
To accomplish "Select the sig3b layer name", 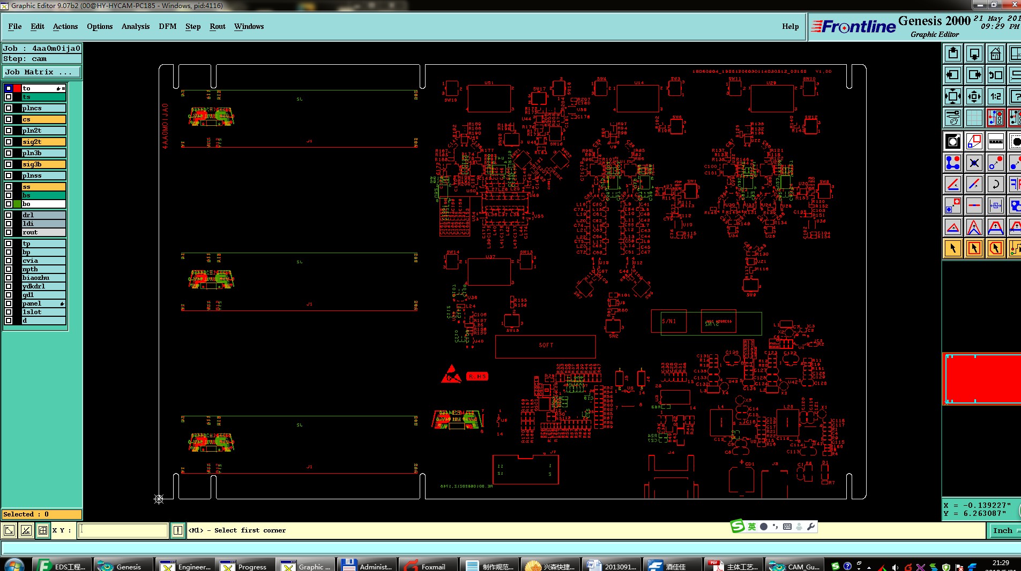I will tap(43, 164).
